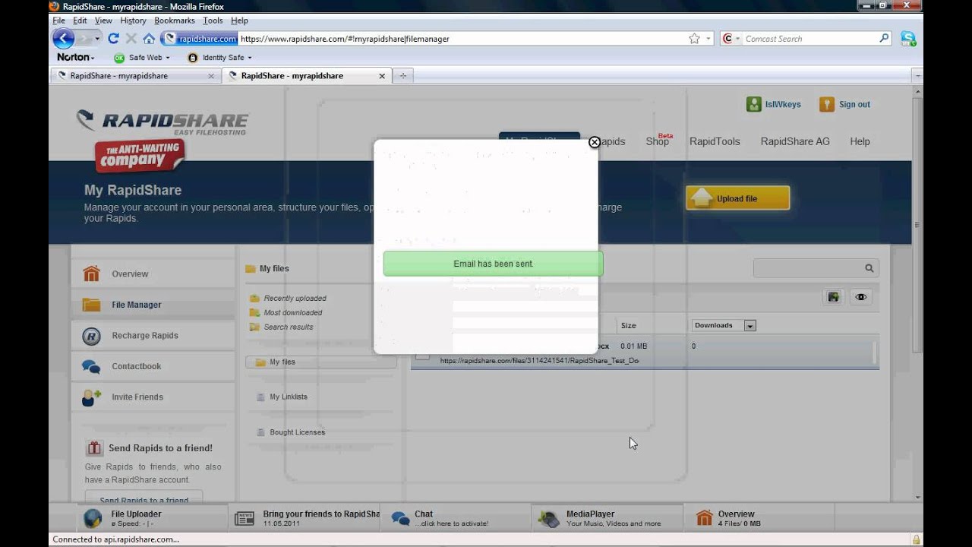
Task: Click the Invite Friends person icon
Action: pyautogui.click(x=92, y=397)
